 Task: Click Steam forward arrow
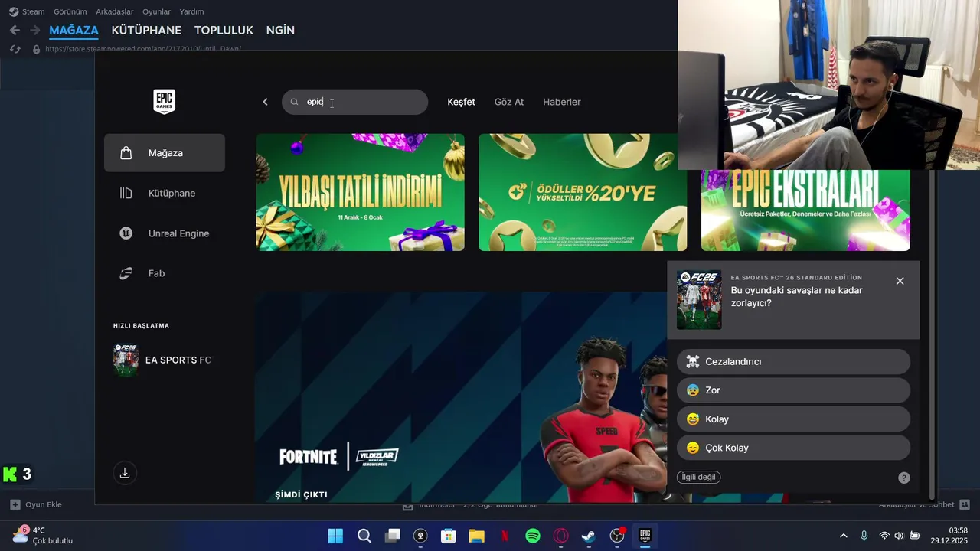click(x=34, y=30)
